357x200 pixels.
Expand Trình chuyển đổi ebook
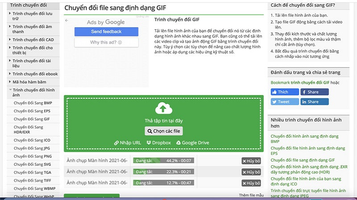pos(33,74)
